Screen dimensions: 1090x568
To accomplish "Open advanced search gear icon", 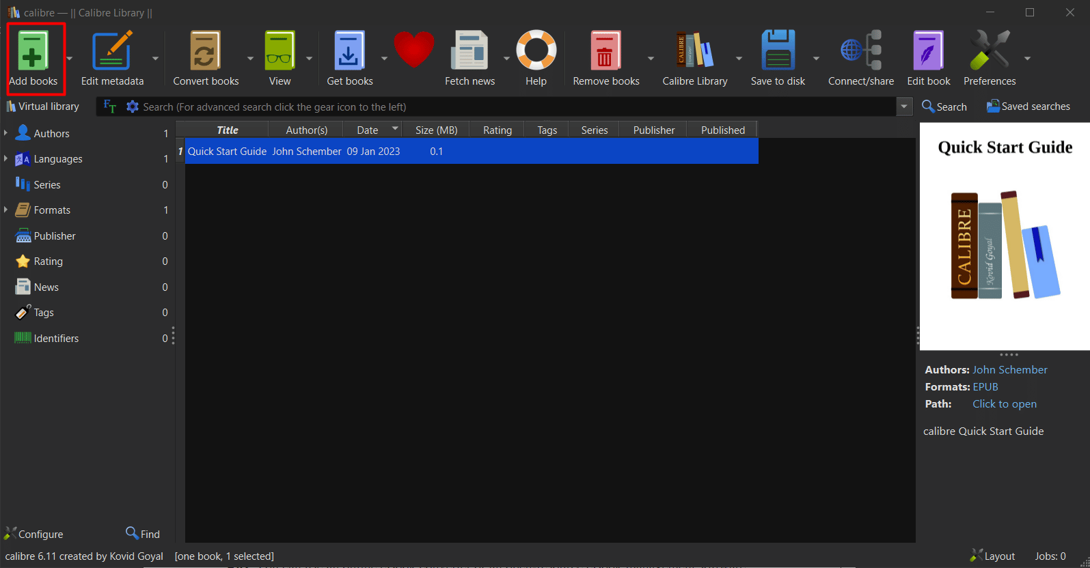I will coord(133,106).
